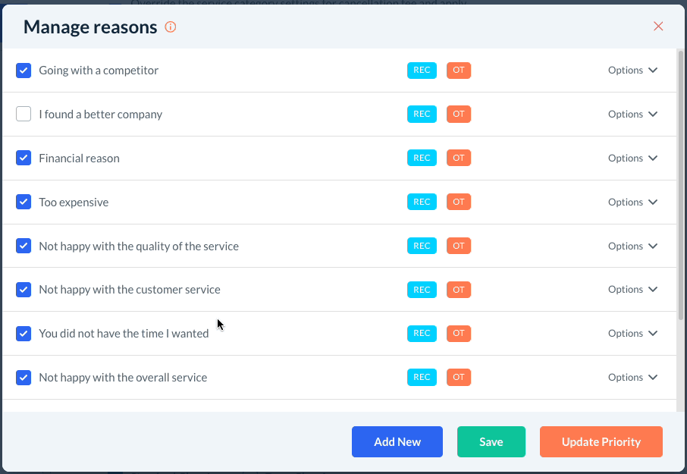Click OT badge for You did not have the time
The width and height of the screenshot is (687, 474).
(x=459, y=334)
